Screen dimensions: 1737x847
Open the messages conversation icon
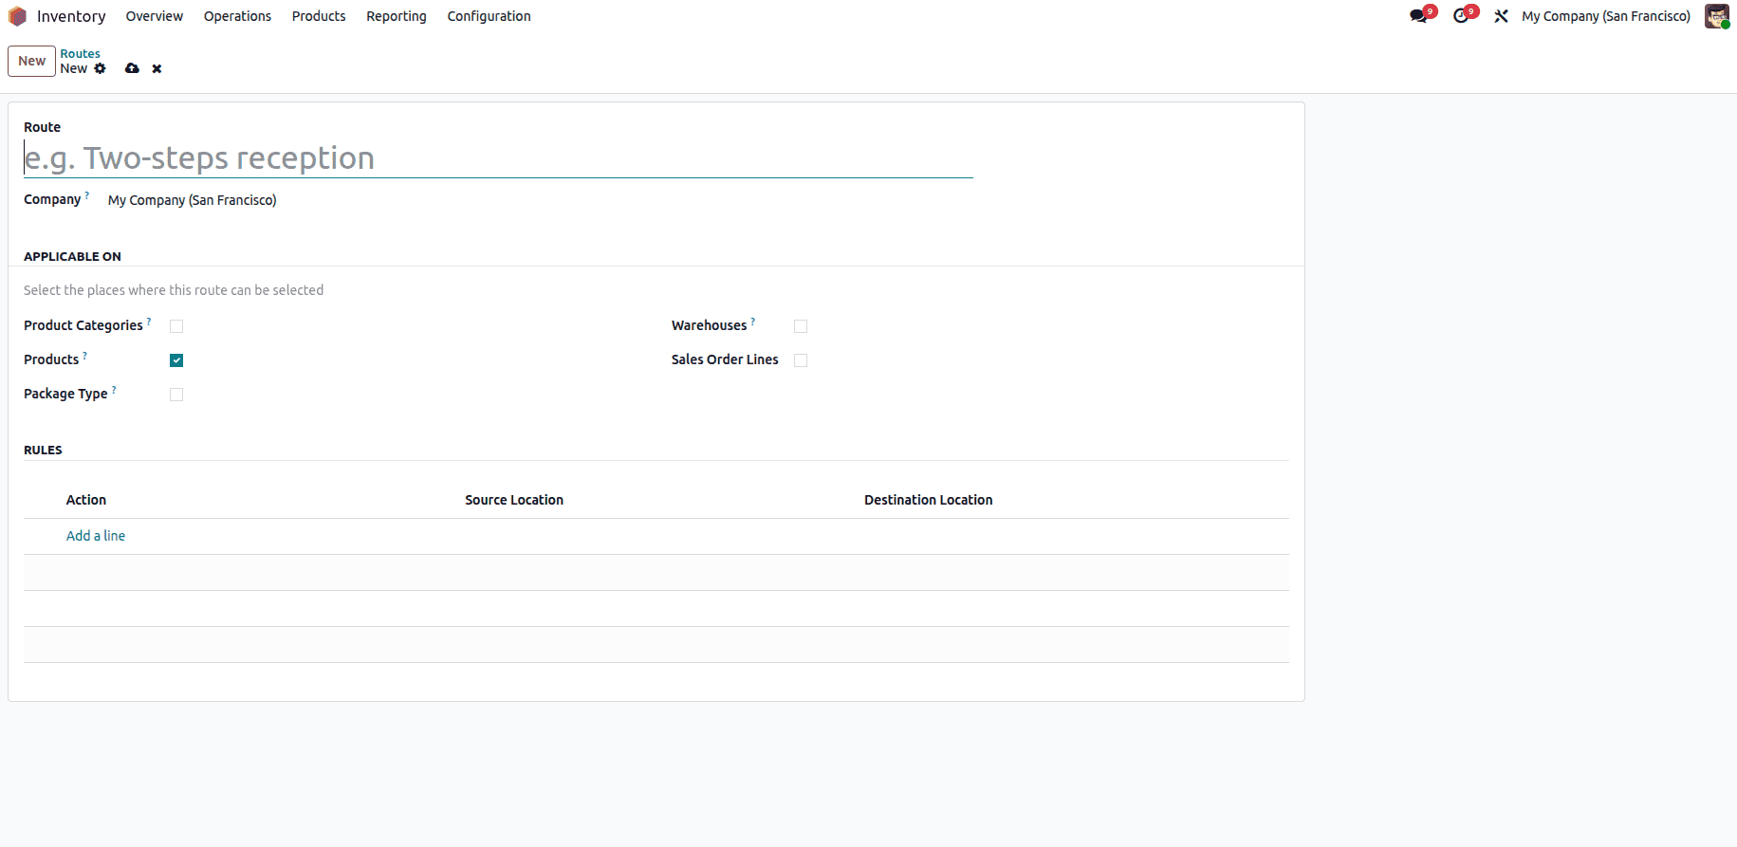(1418, 16)
